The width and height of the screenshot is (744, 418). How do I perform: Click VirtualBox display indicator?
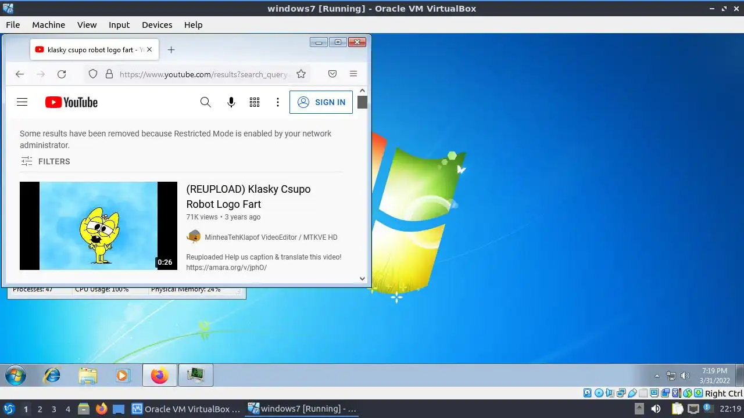654,394
